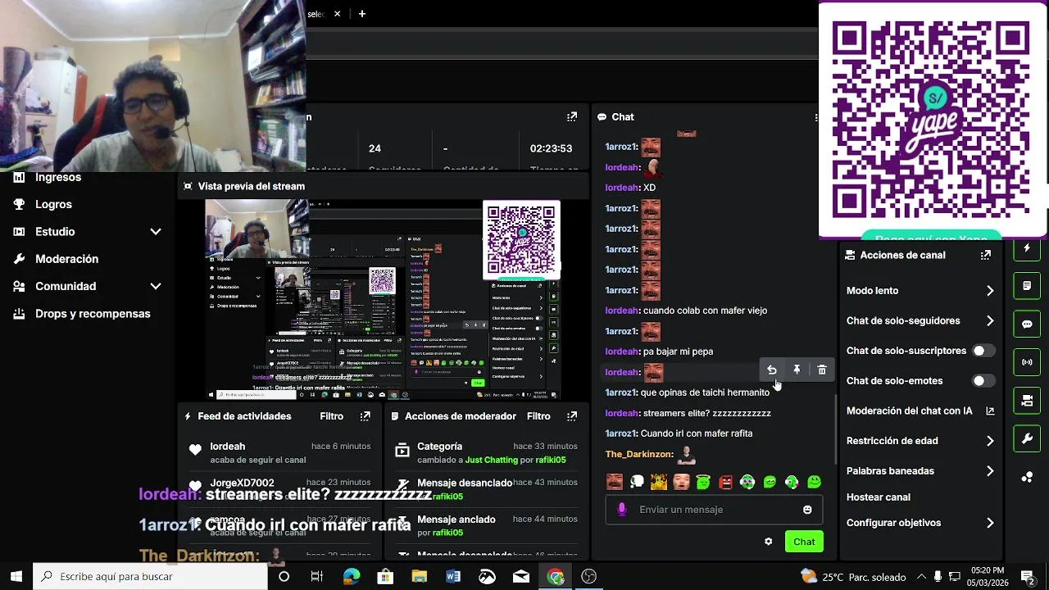Click the chat bubble icon on right rail
The width and height of the screenshot is (1049, 590).
(x=1027, y=324)
